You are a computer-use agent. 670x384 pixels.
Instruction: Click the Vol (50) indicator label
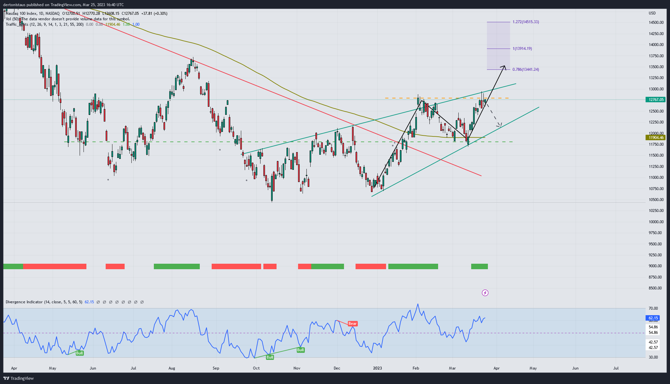click(12, 19)
